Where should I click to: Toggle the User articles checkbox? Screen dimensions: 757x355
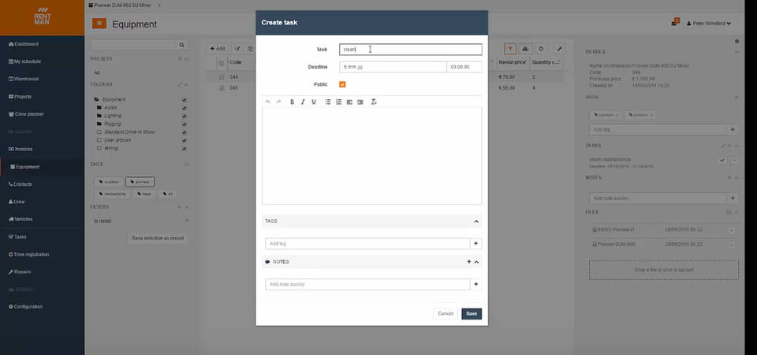[x=185, y=140]
